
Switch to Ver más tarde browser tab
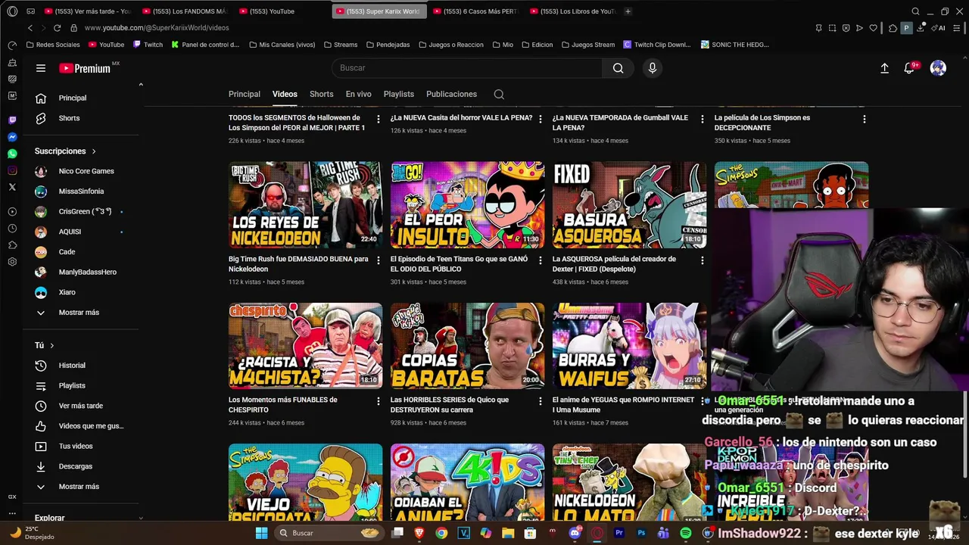click(x=88, y=11)
